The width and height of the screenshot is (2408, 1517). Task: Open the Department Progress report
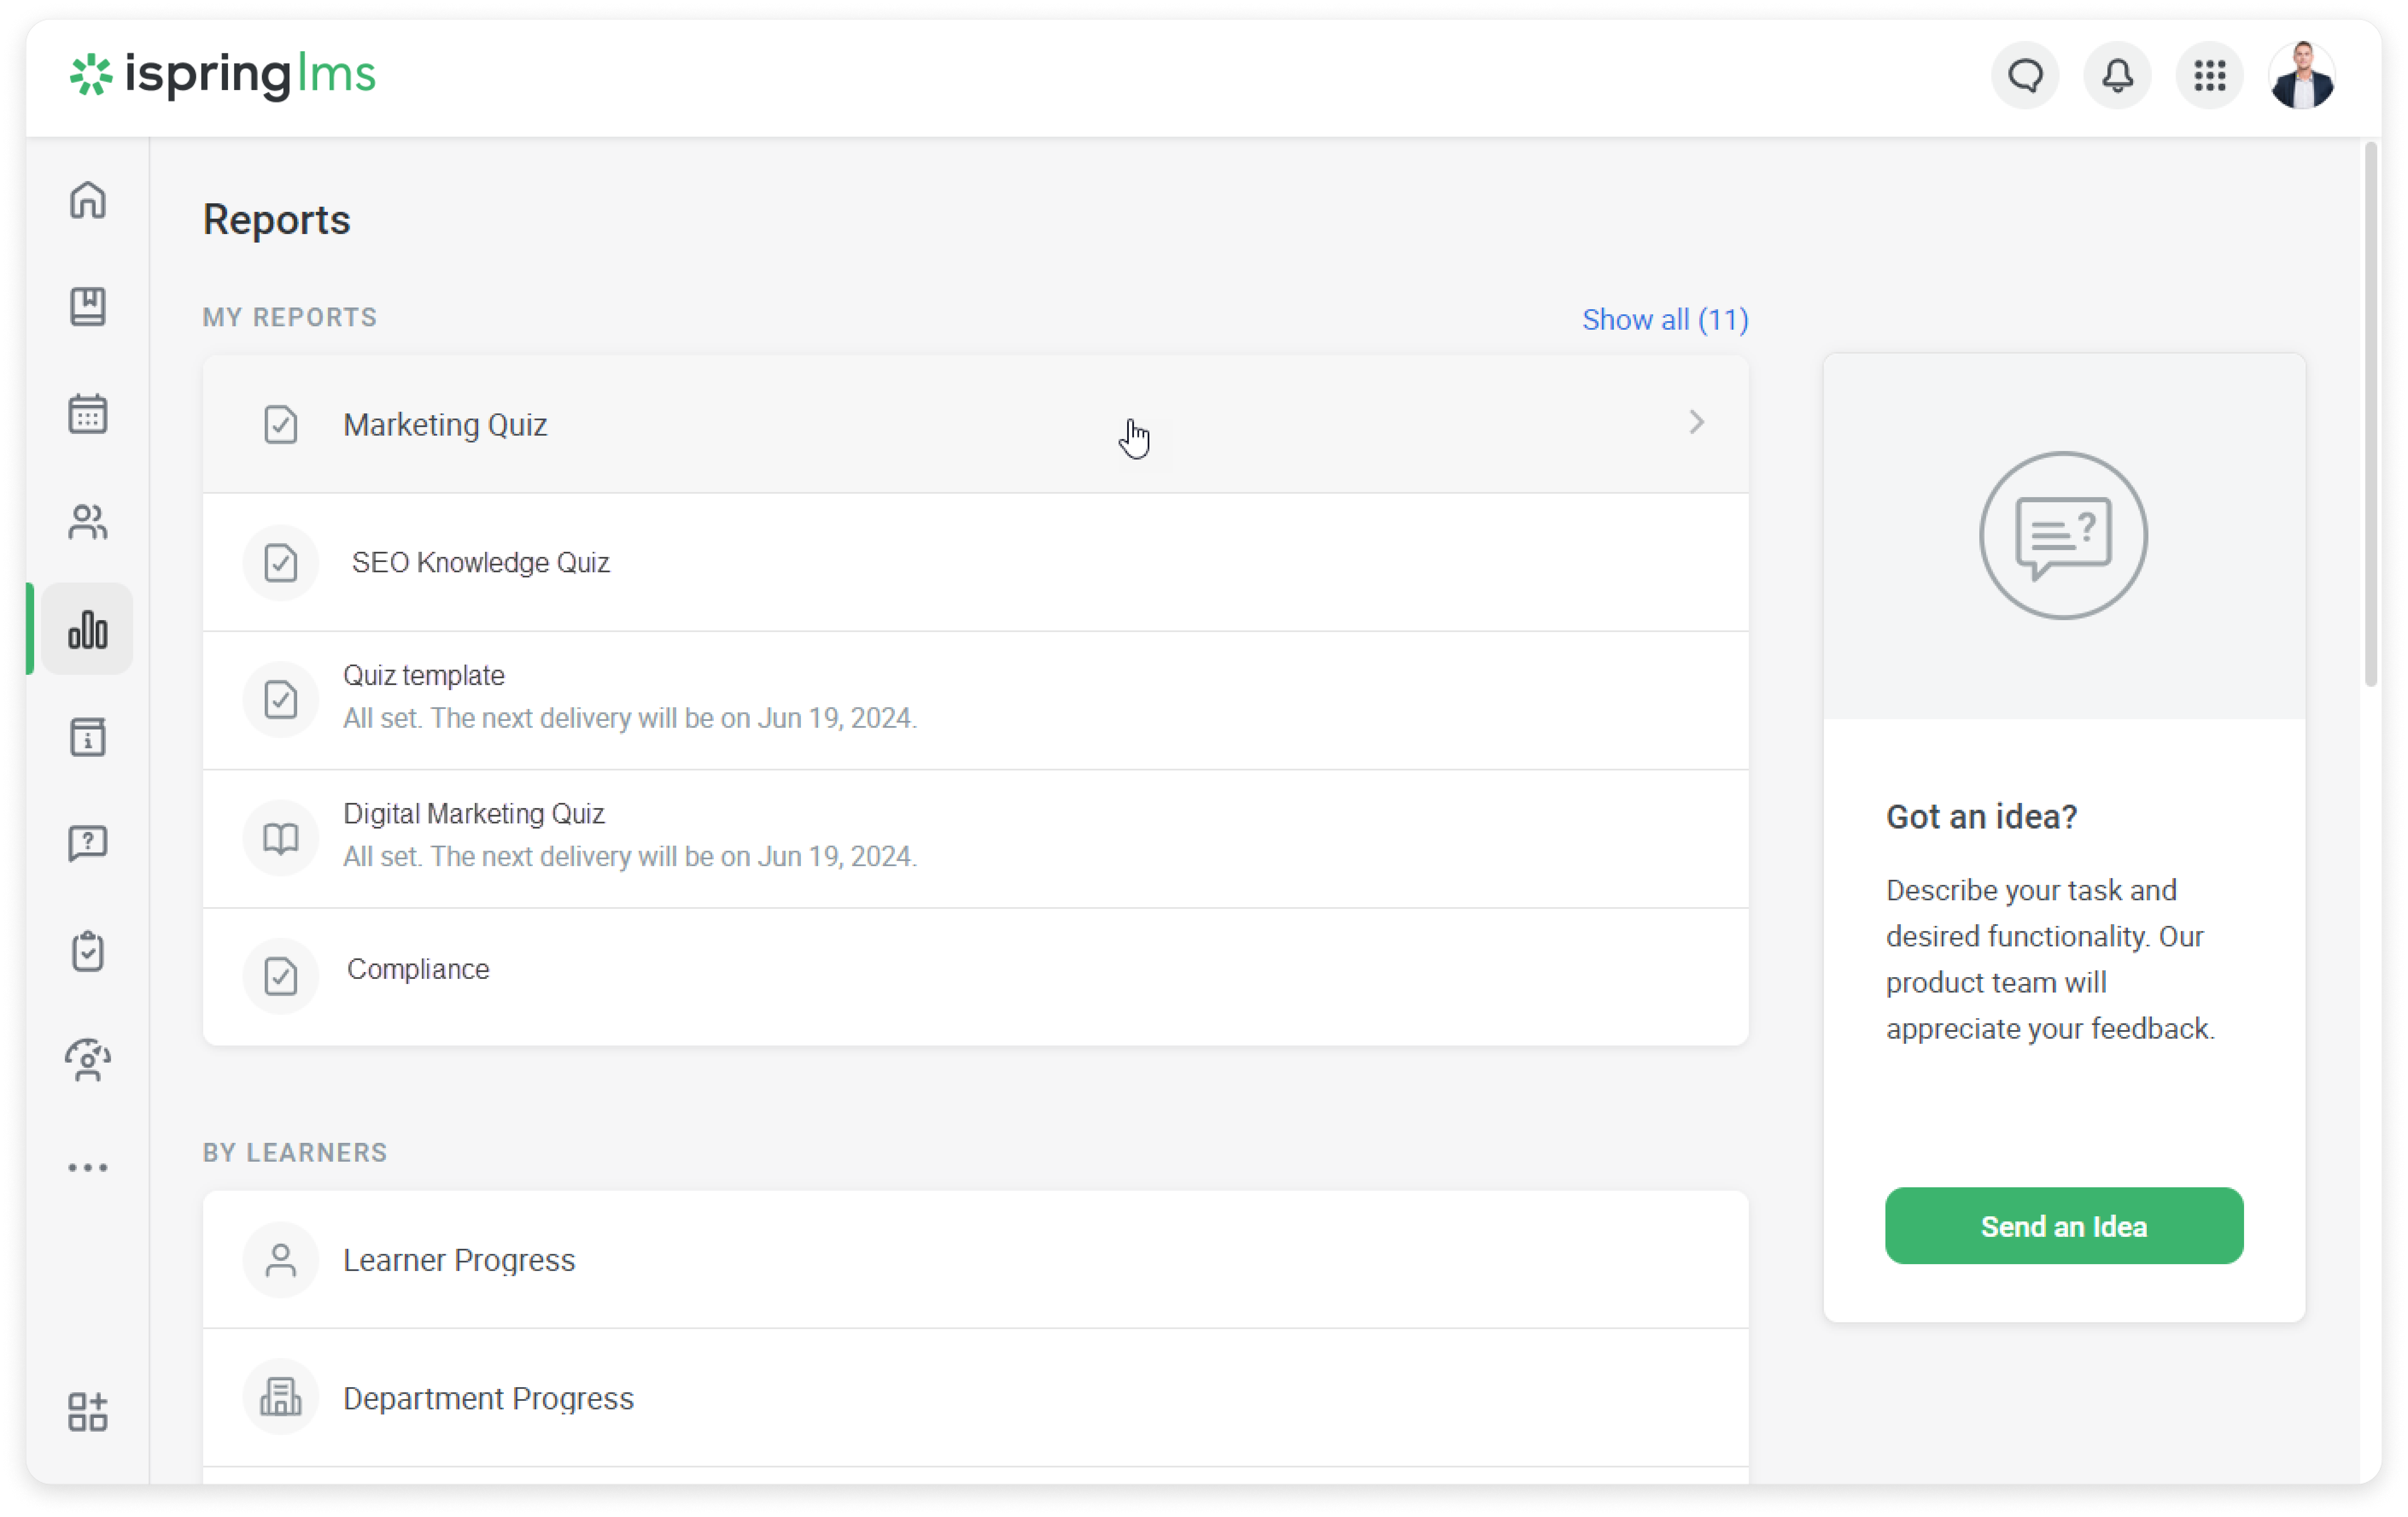[488, 1398]
